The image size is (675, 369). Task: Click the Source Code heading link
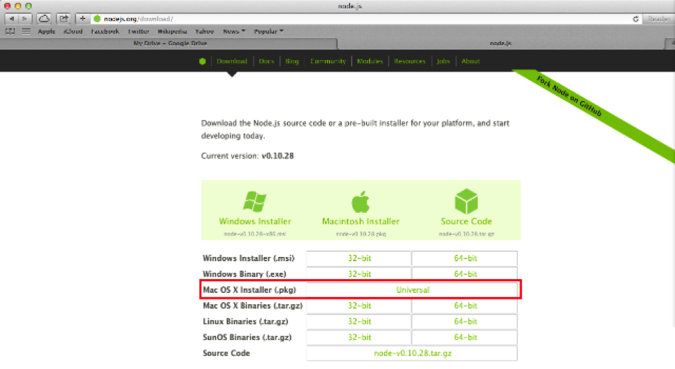pos(466,222)
